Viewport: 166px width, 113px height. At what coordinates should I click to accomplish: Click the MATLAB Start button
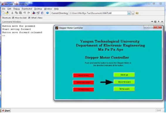(x=6, y=111)
